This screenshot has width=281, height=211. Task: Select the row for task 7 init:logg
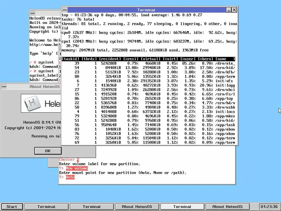coord(148,85)
